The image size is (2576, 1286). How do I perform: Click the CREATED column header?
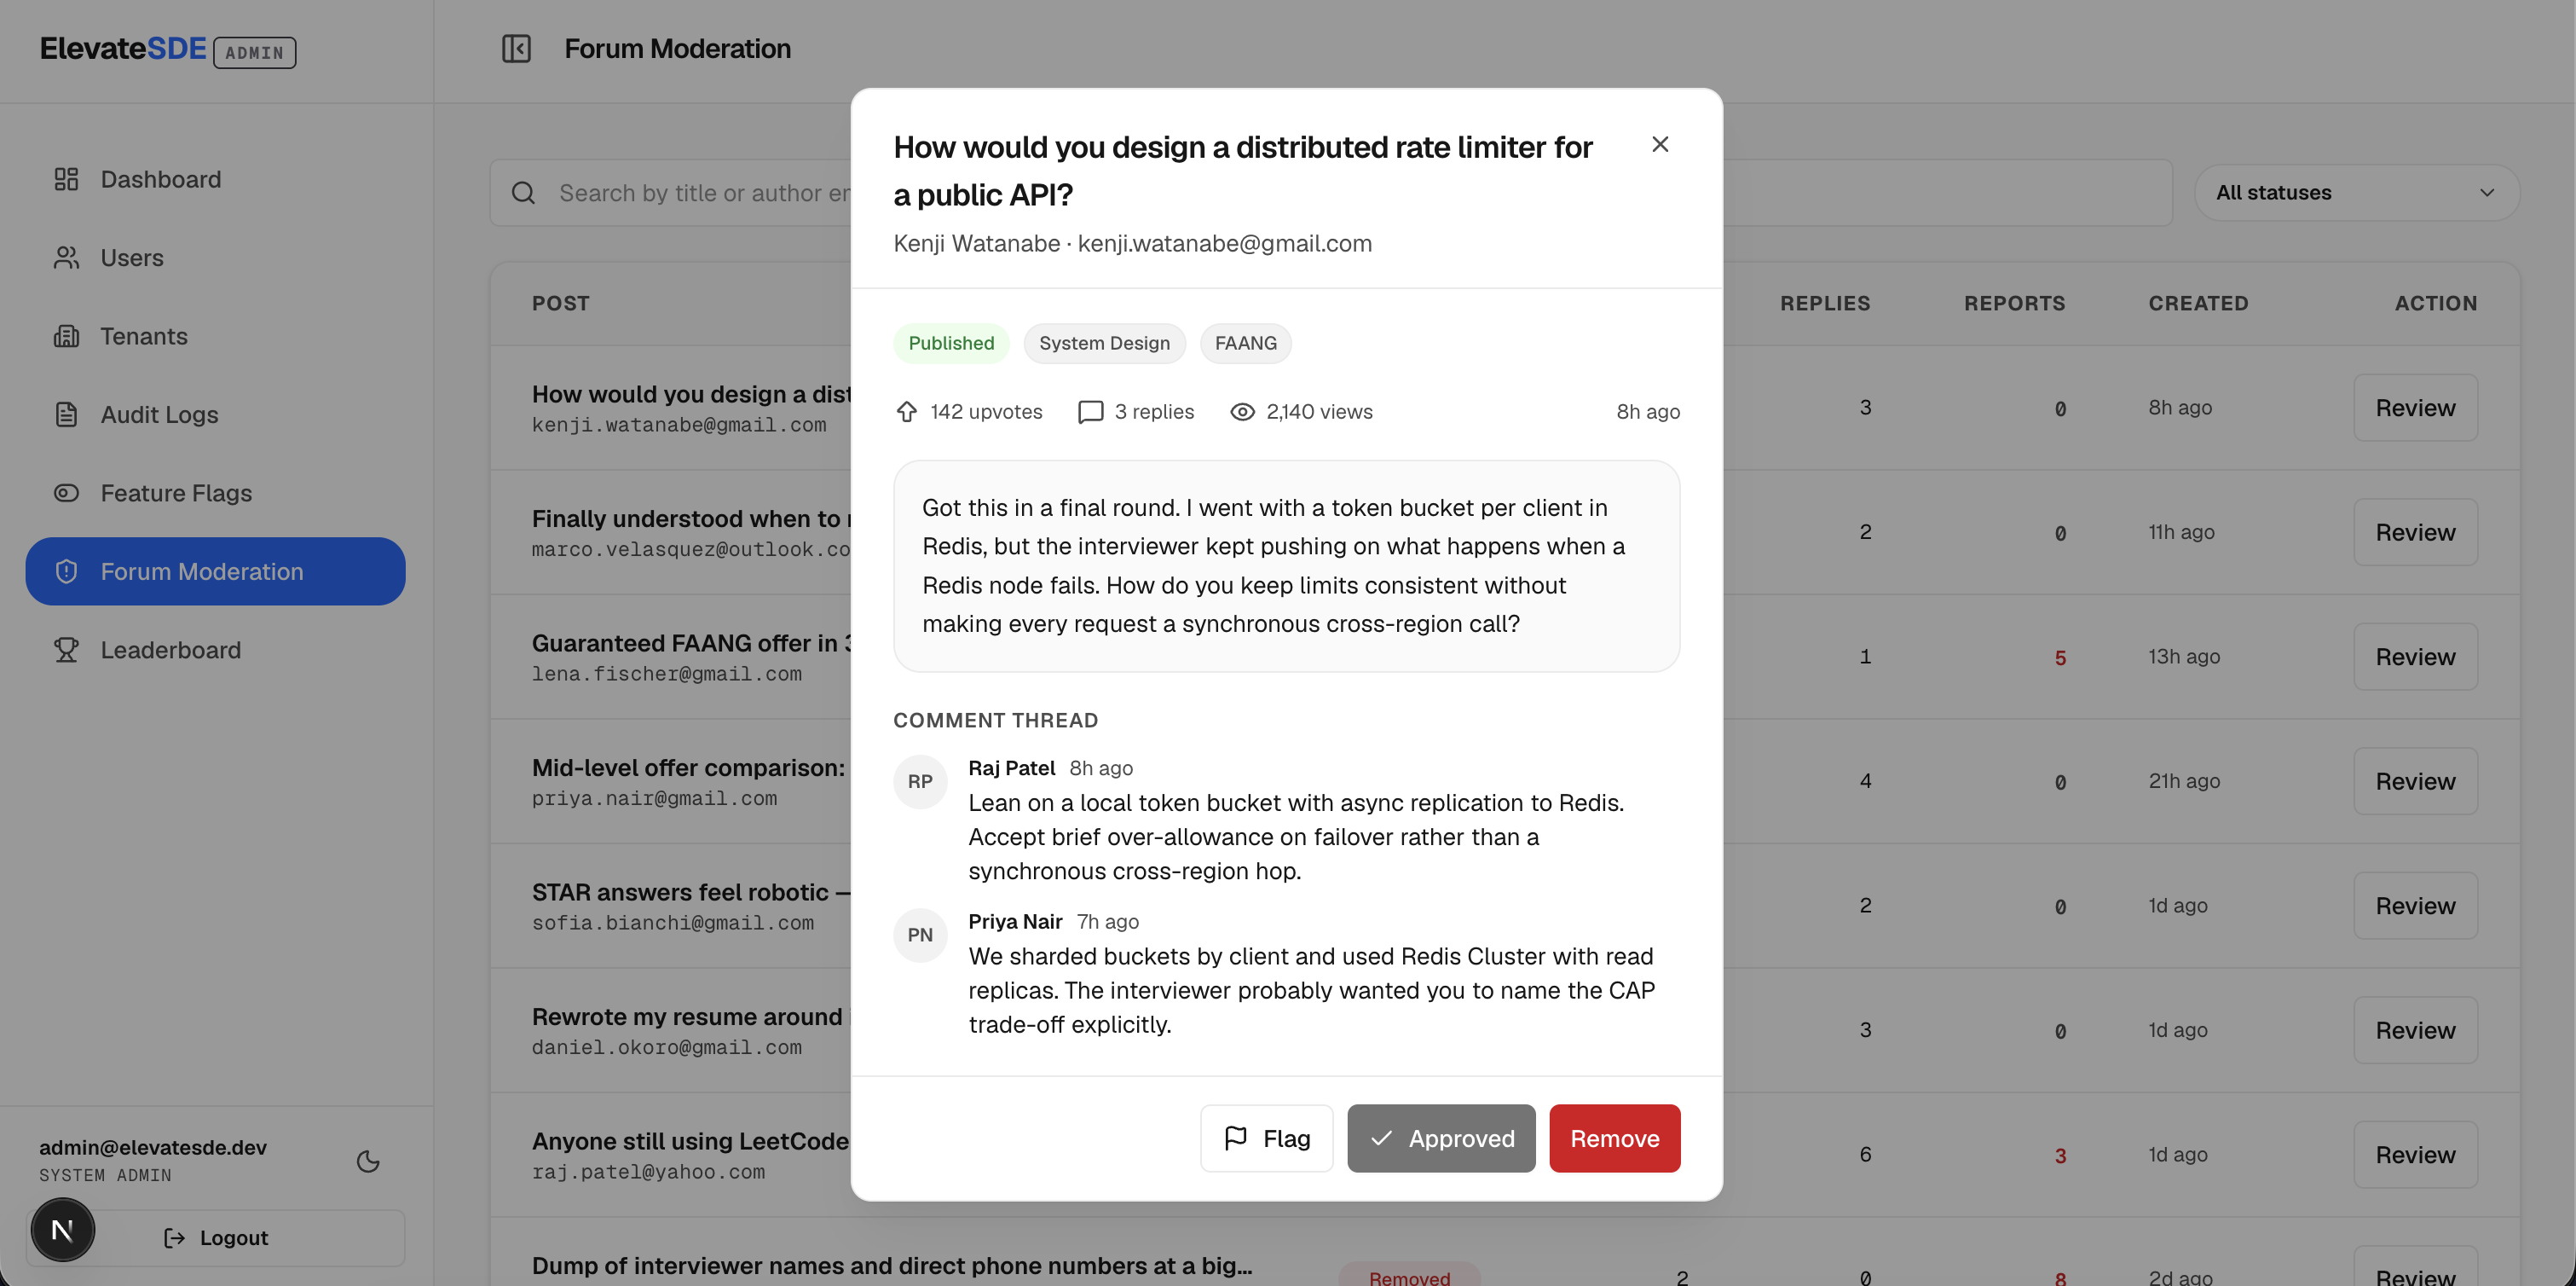coord(2198,304)
